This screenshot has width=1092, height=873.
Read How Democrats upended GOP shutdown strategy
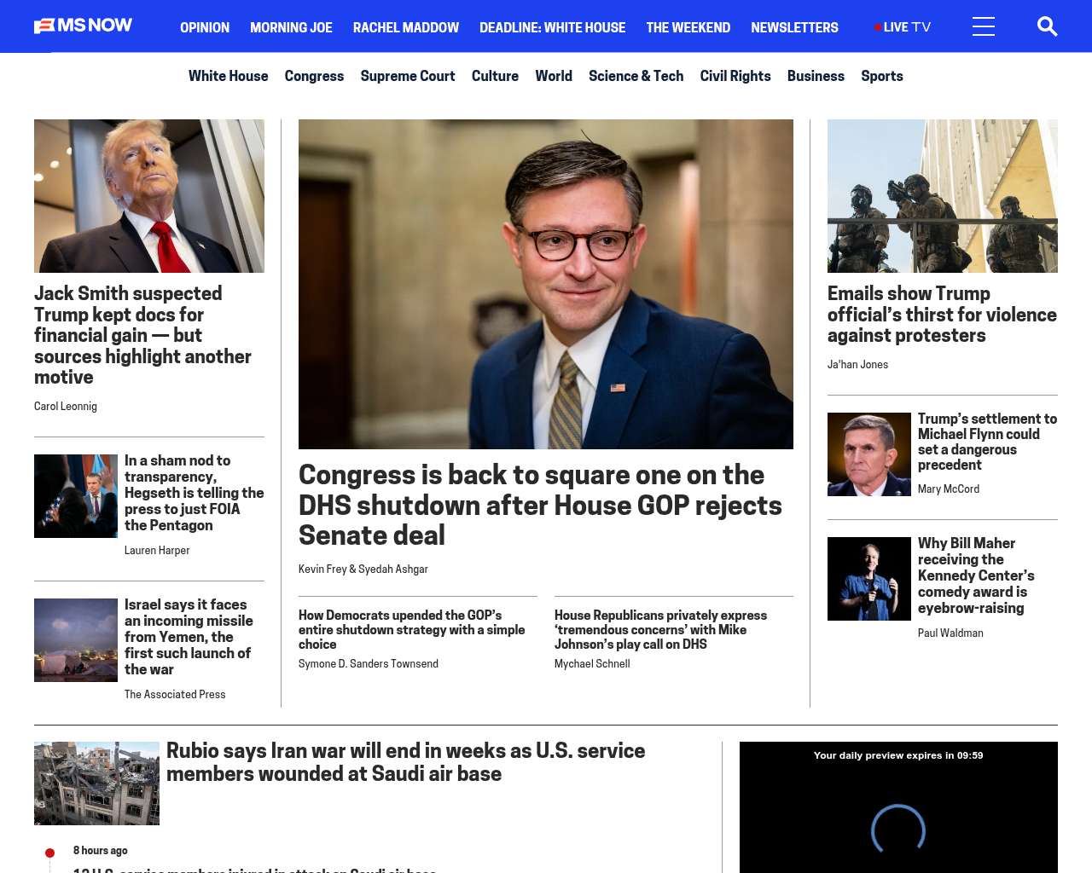pos(412,630)
